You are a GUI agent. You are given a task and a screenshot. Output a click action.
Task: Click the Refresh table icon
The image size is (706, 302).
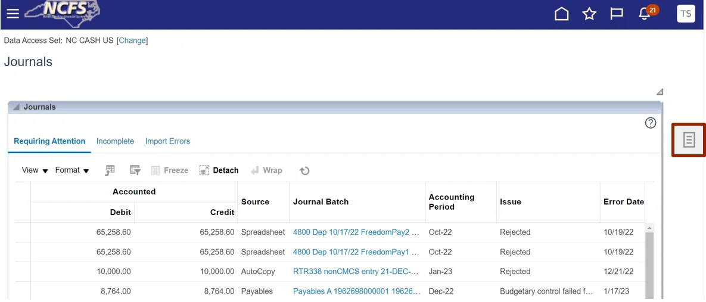pyautogui.click(x=304, y=171)
